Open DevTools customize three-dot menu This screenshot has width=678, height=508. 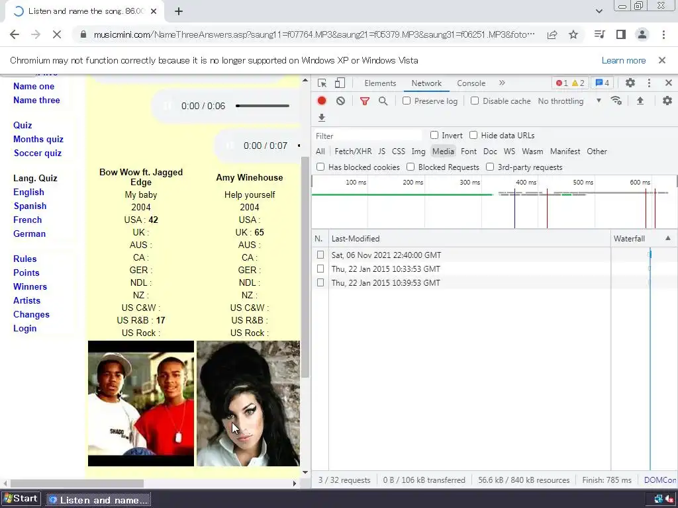coord(649,83)
